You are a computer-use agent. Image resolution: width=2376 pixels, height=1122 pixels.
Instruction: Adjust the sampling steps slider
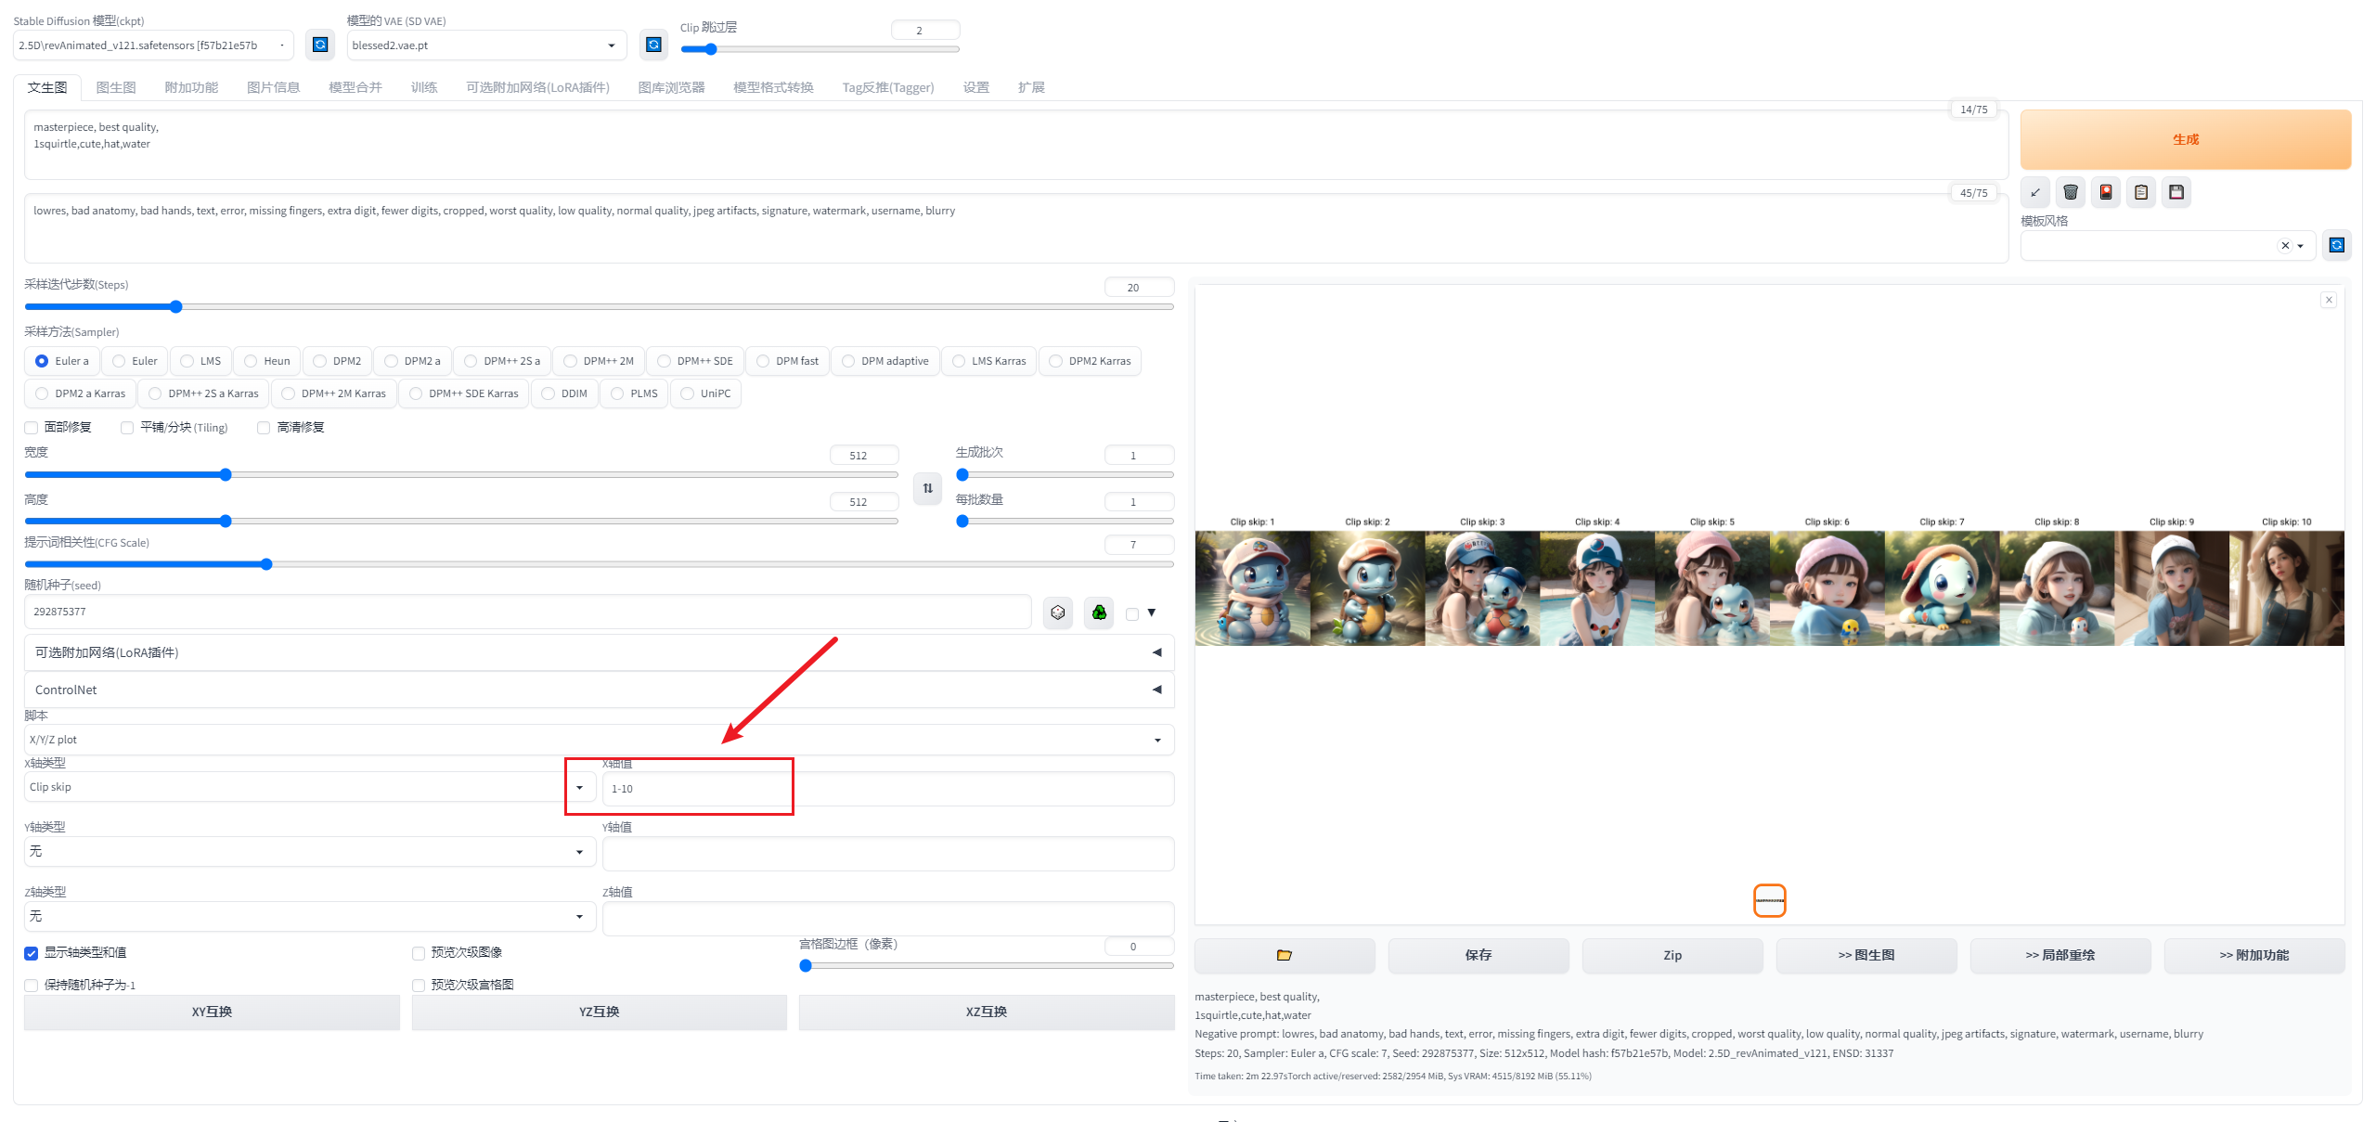(x=599, y=306)
